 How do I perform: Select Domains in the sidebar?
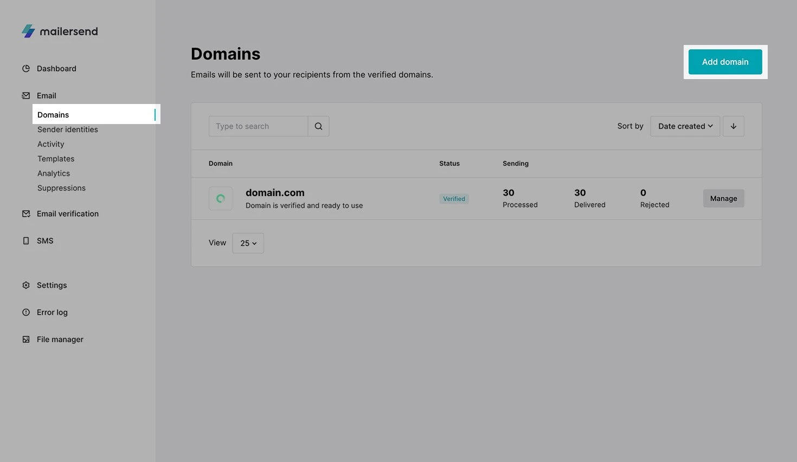(53, 115)
